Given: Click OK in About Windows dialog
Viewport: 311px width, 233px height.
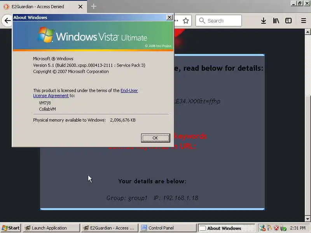Looking at the screenshot, I should coord(155,138).
